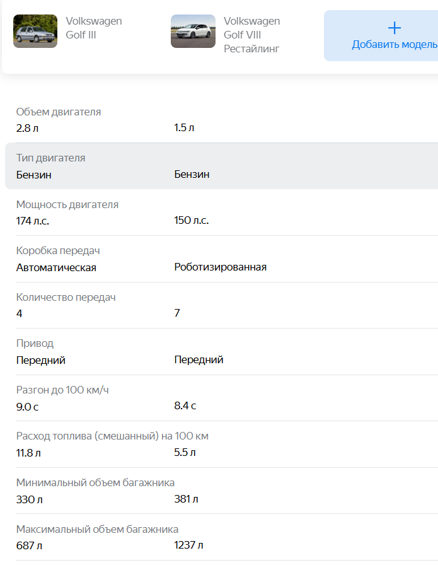The width and height of the screenshot is (438, 565).
Task: Click the 1237 л maximum trunk value
Action: 188,545
